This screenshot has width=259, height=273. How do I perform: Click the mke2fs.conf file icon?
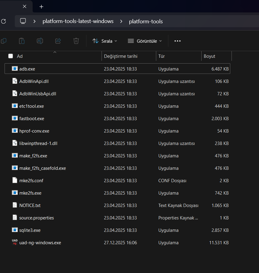15,180
